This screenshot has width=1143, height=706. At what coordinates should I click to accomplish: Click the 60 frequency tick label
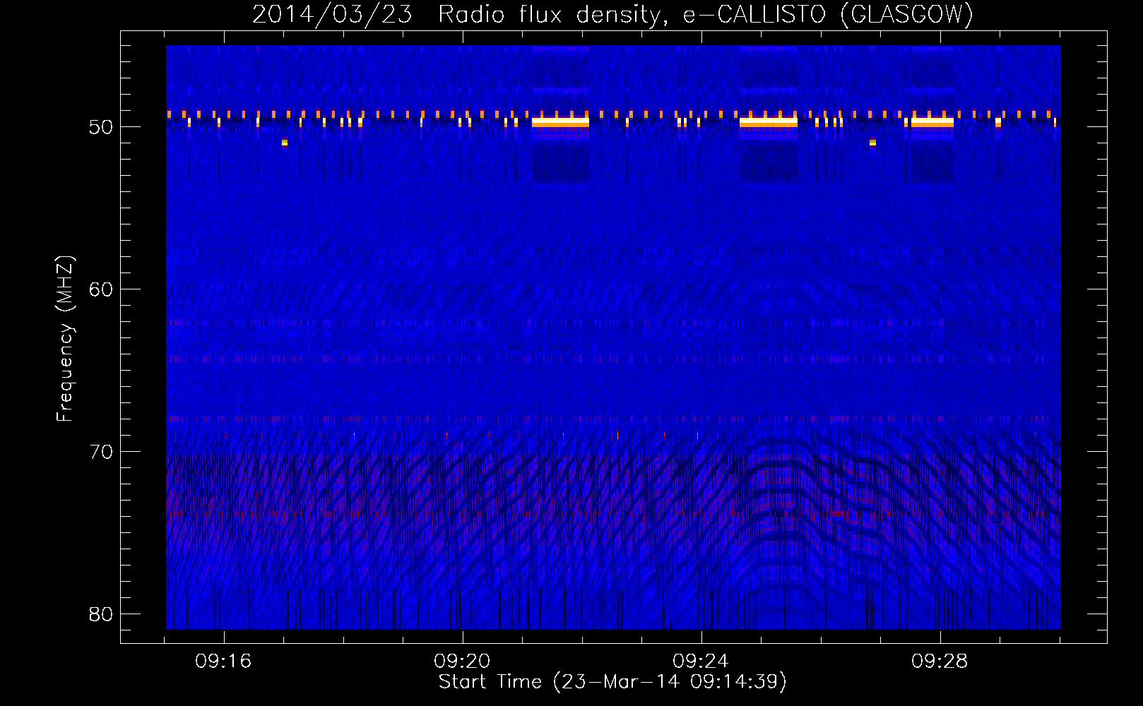coord(101,289)
